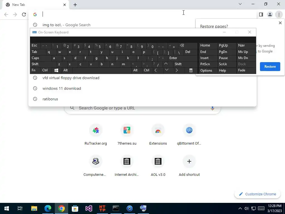285x214 pixels.
Task: Click Windows logo key on On-Screen Keyboard
Action: pos(56,70)
